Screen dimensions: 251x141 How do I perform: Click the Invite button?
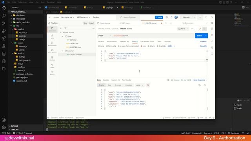pos(159,17)
